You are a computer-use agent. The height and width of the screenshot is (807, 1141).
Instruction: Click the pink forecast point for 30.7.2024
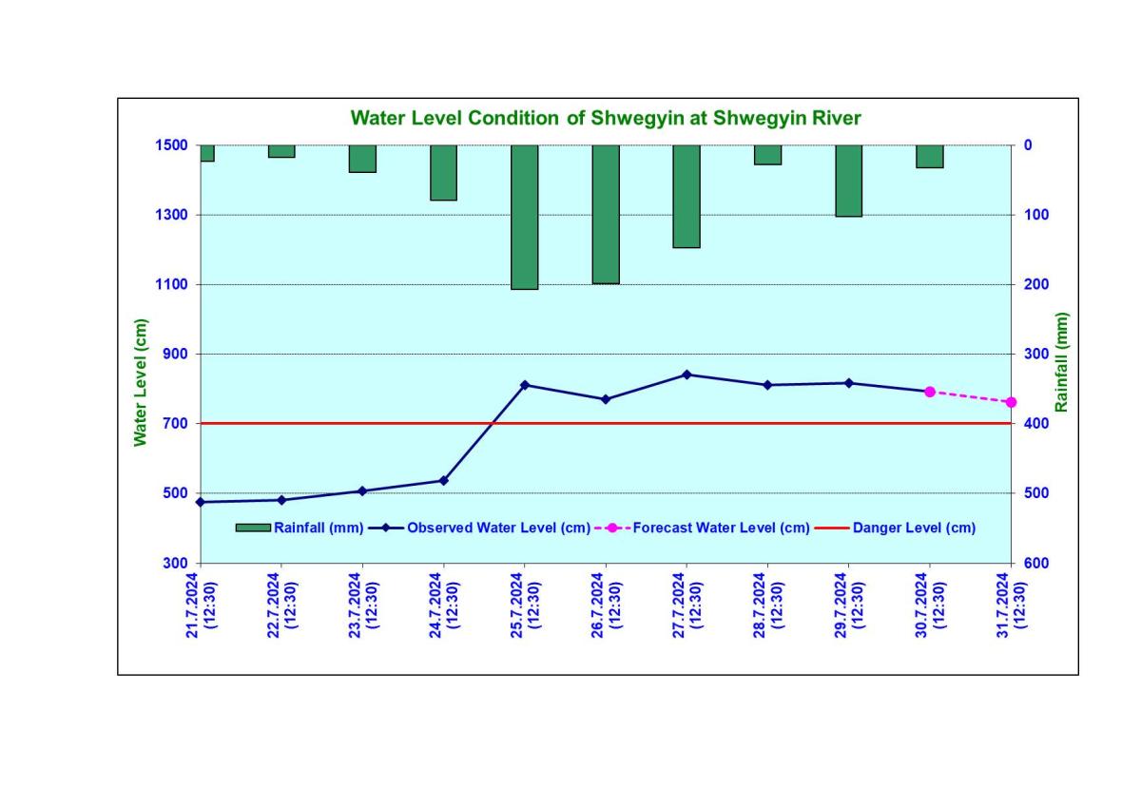[x=930, y=392]
